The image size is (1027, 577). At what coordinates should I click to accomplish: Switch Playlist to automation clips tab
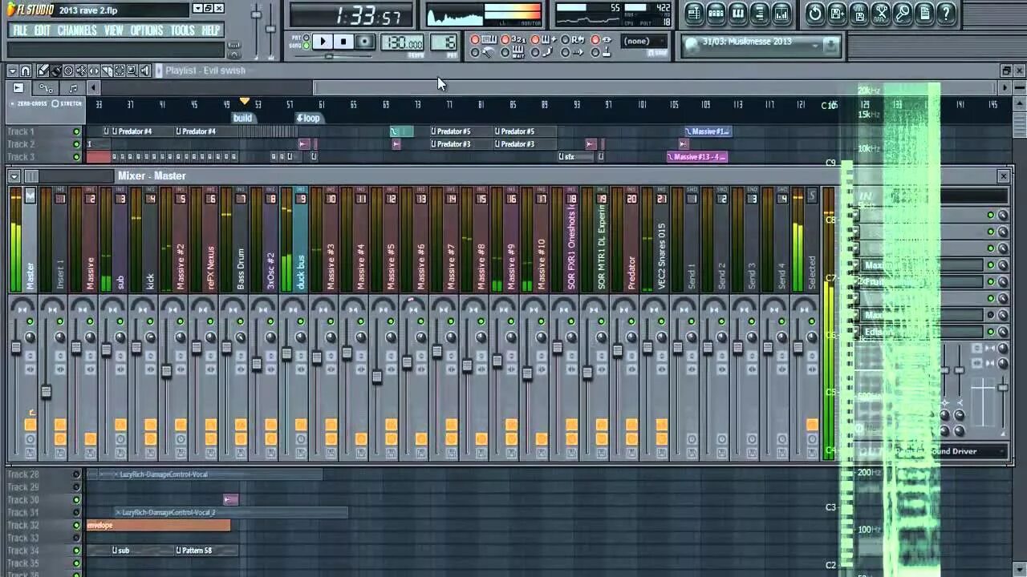point(45,88)
